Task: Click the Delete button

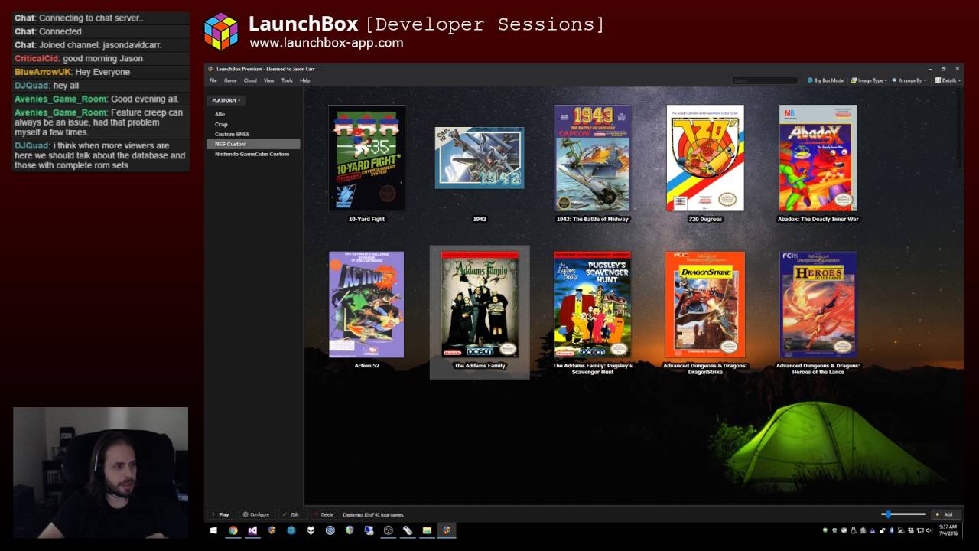Action: pyautogui.click(x=324, y=514)
